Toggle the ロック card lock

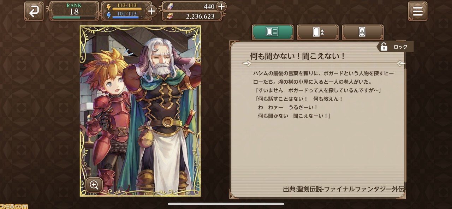[395, 47]
